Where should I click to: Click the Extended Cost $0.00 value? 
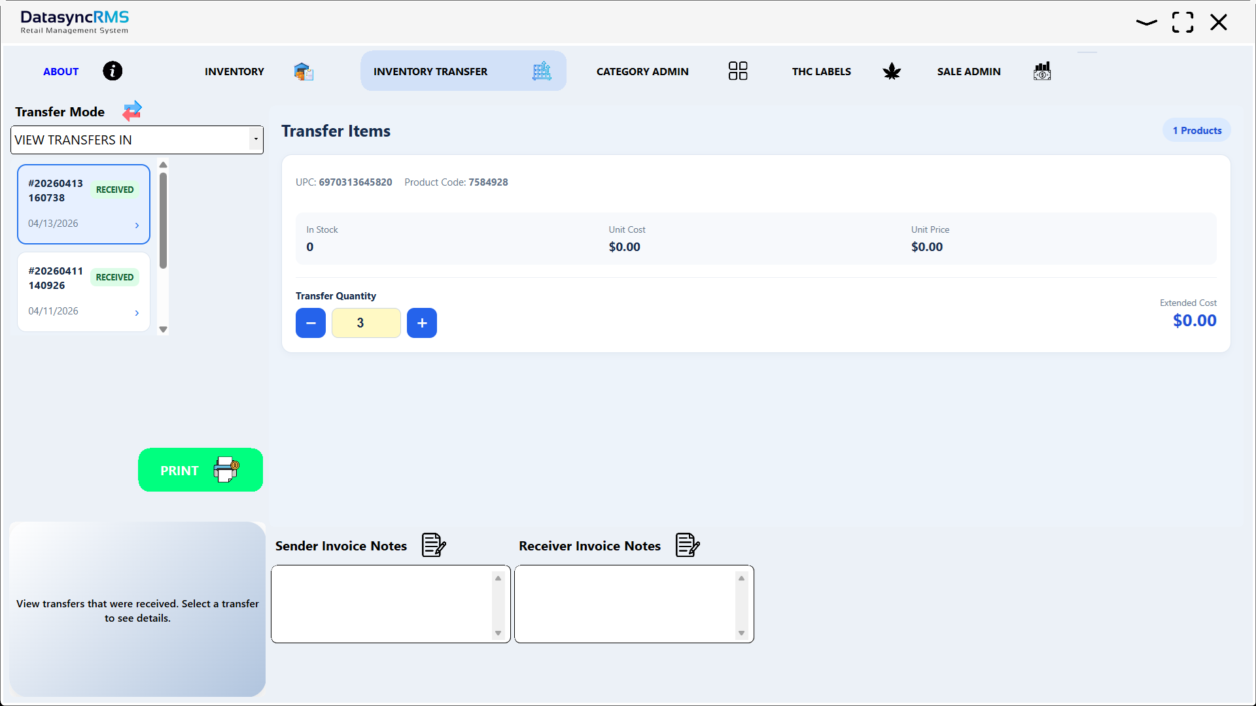point(1195,320)
